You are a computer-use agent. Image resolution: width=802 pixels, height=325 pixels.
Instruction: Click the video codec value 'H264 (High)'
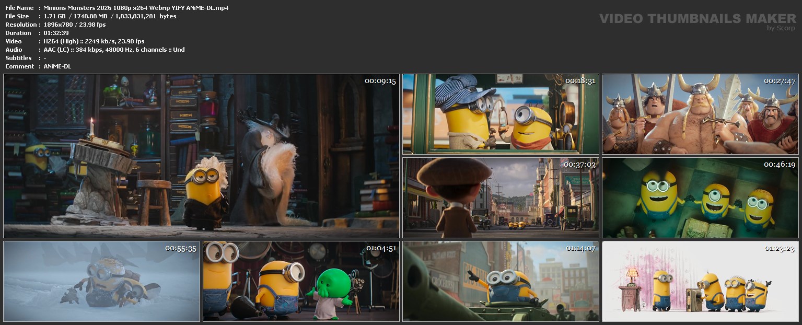tap(61, 41)
